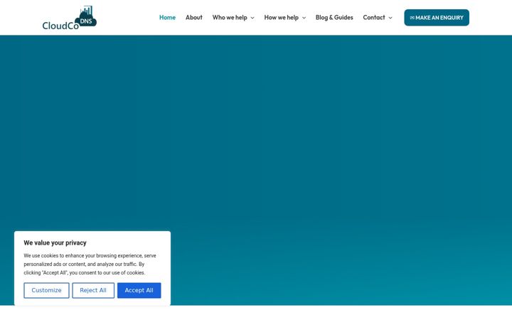Reject all cookies
Image resolution: width=512 pixels, height=320 pixels.
click(93, 290)
